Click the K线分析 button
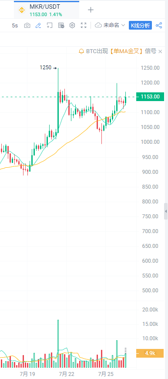This screenshot has width=168, height=379. (x=140, y=25)
